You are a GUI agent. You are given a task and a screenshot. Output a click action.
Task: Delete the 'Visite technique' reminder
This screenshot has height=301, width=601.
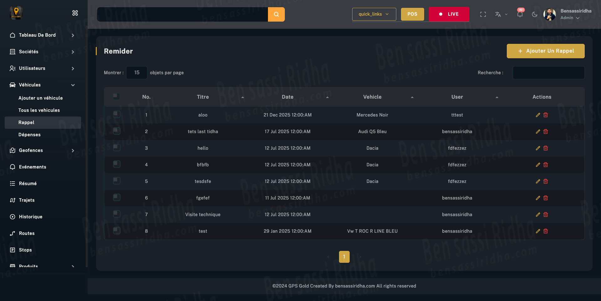tap(546, 215)
